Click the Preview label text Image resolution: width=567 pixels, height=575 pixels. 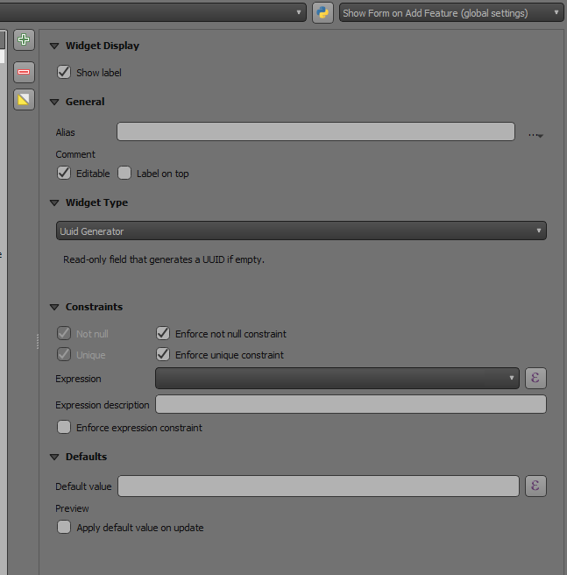tap(72, 508)
